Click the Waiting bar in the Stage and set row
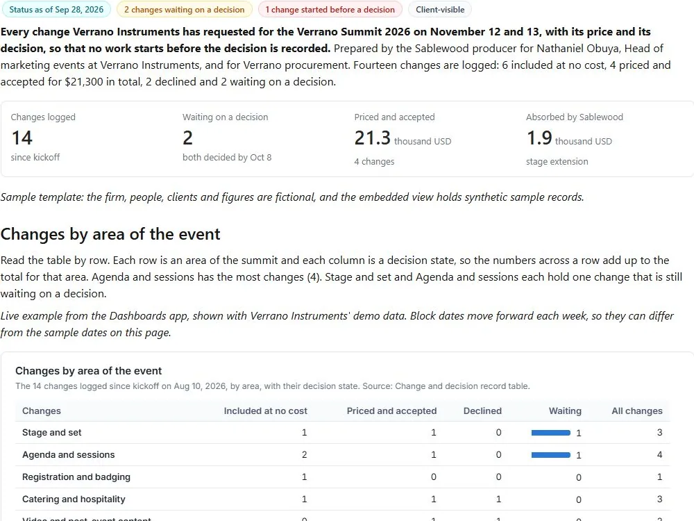 [x=550, y=433]
